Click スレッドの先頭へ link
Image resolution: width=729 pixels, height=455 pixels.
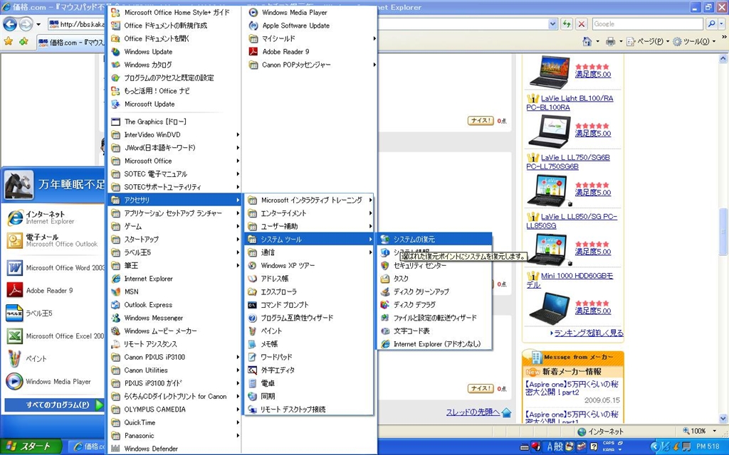tap(473, 412)
